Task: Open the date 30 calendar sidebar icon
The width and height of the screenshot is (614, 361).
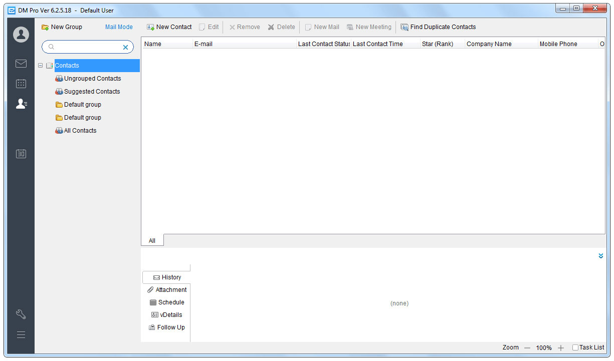Action: click(x=21, y=154)
